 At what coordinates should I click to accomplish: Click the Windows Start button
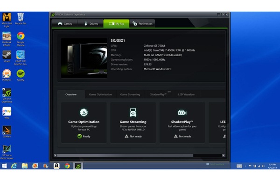pyautogui.click(x=4, y=166)
